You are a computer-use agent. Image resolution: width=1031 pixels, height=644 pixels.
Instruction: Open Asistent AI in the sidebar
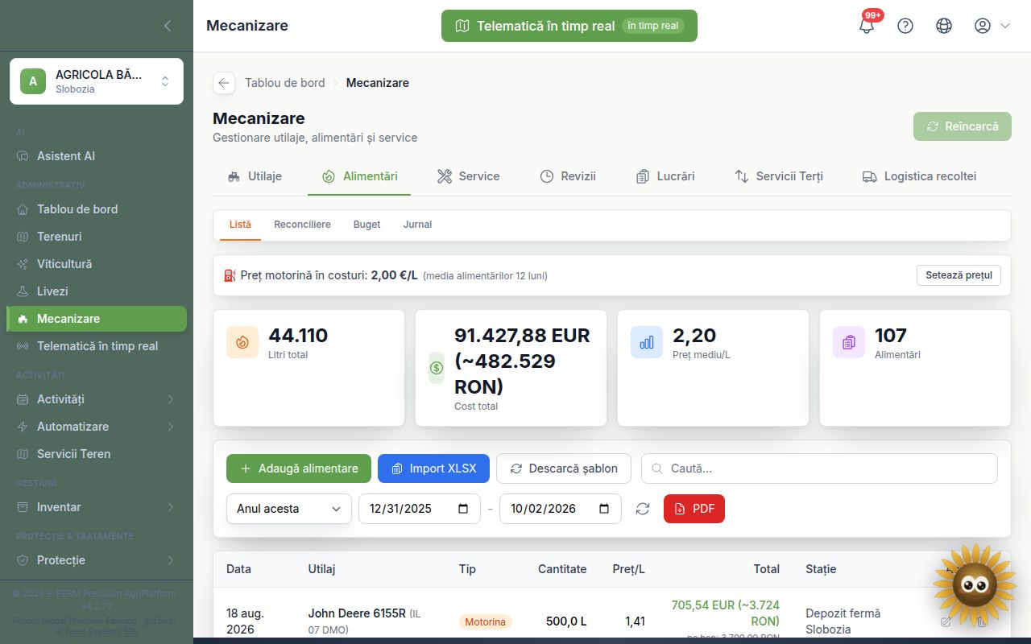click(97, 156)
